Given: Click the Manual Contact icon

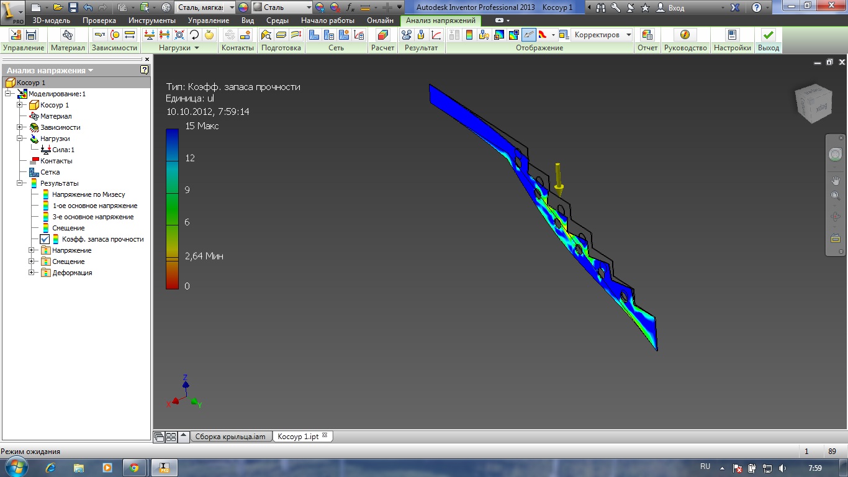Looking at the screenshot, I should tap(245, 35).
